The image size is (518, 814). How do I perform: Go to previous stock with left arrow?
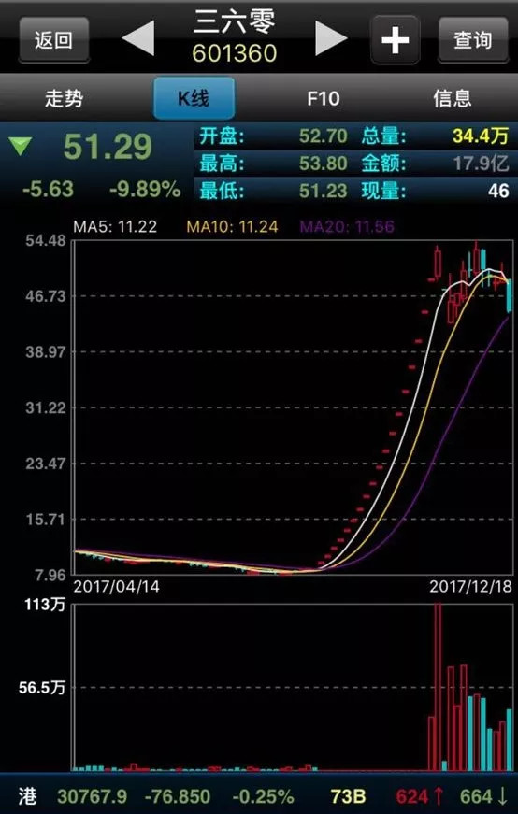tap(138, 38)
